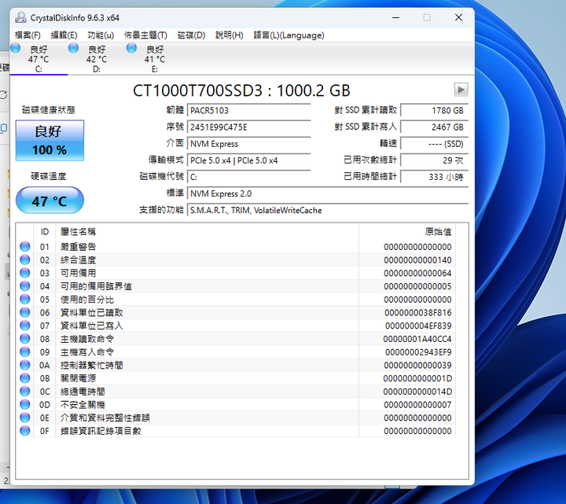Image resolution: width=566 pixels, height=504 pixels.
Task: Click the blue status orb for drive D:
Action: pos(73,48)
